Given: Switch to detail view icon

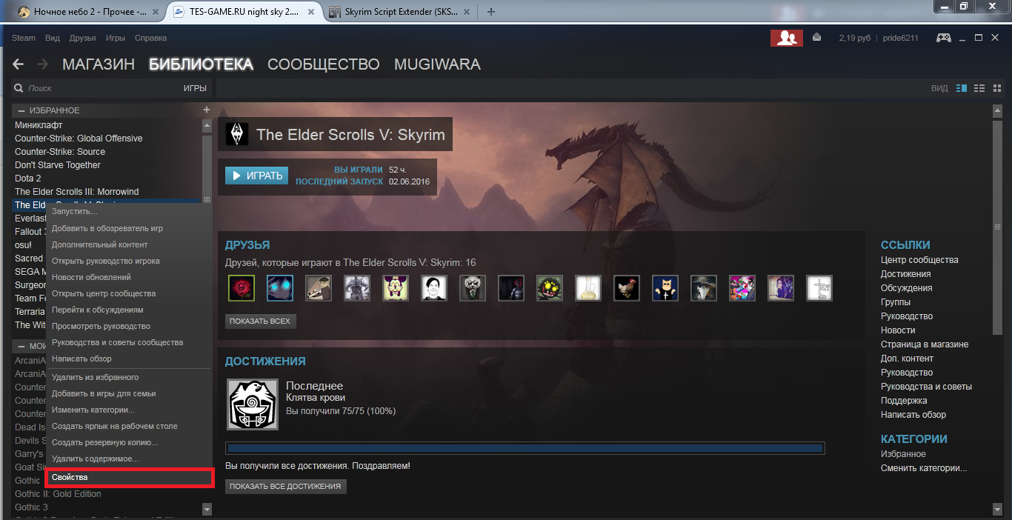Looking at the screenshot, I should 962,88.
